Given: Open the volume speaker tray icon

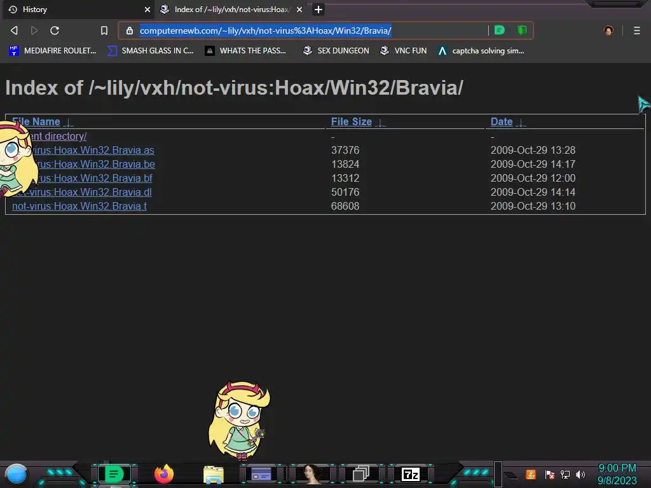Looking at the screenshot, I should pos(580,474).
